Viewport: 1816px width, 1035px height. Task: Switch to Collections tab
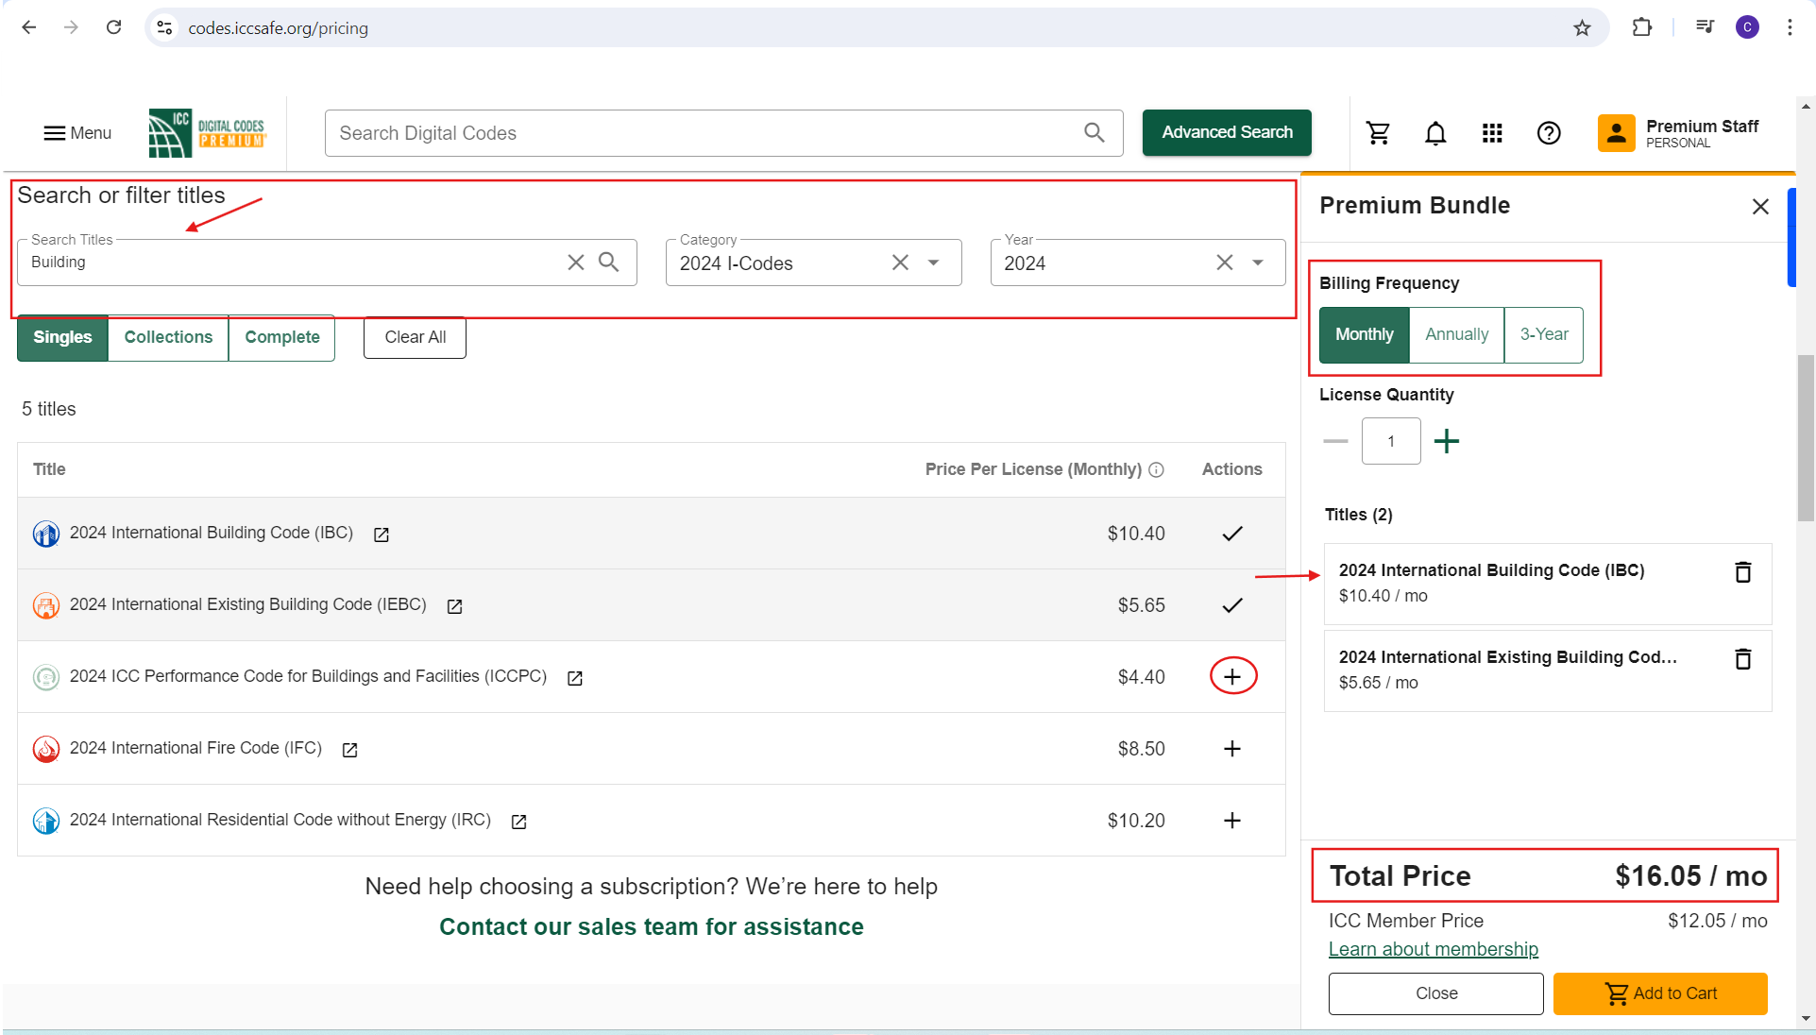[x=168, y=337]
